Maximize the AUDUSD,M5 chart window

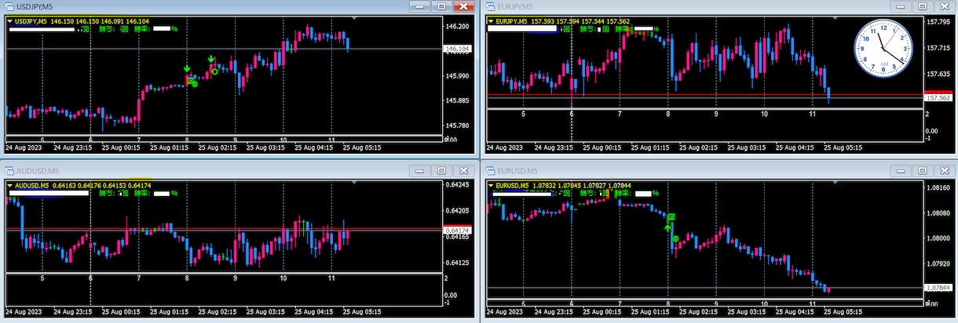coord(441,170)
